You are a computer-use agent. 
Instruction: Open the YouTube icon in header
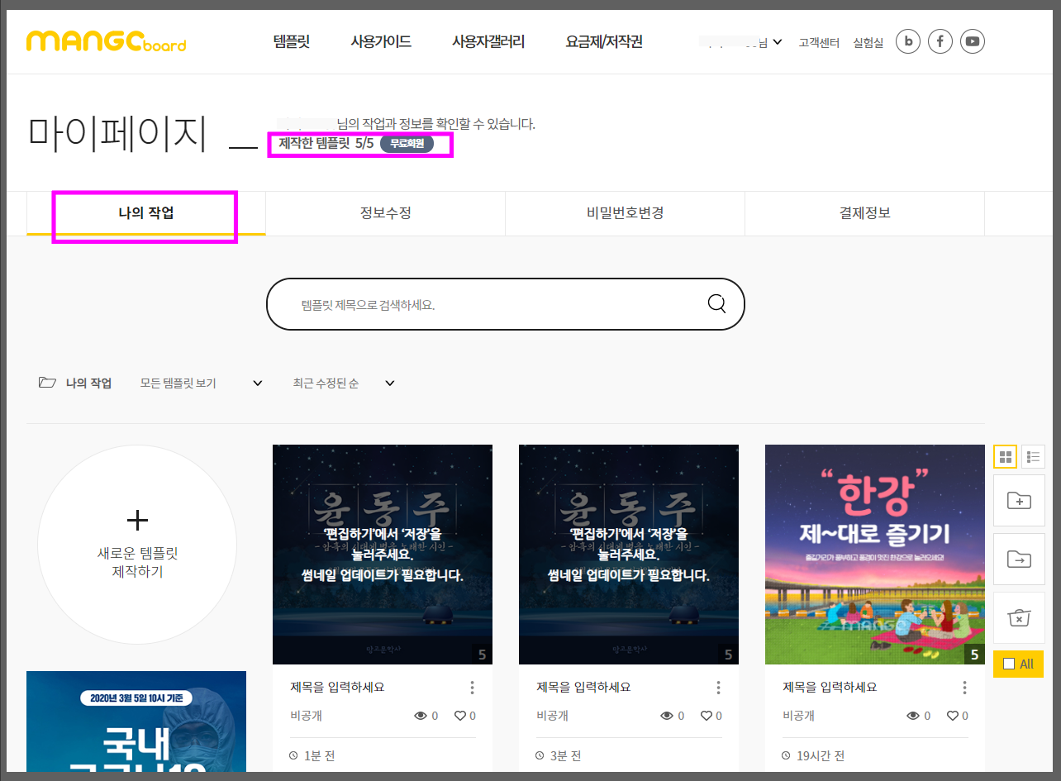pyautogui.click(x=973, y=40)
